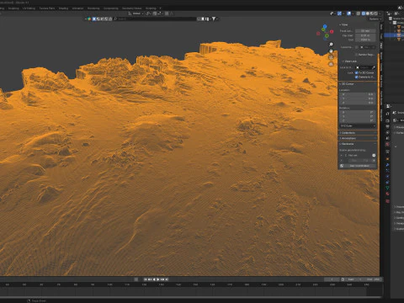This screenshot has width=404, height=303.
Task: Switch to the Geometry Nodes workspace
Action: [x=131, y=8]
